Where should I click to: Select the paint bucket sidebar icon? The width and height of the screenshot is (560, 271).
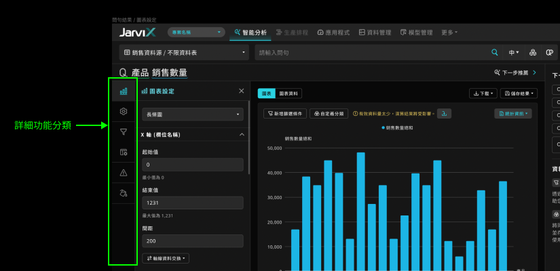(x=124, y=193)
